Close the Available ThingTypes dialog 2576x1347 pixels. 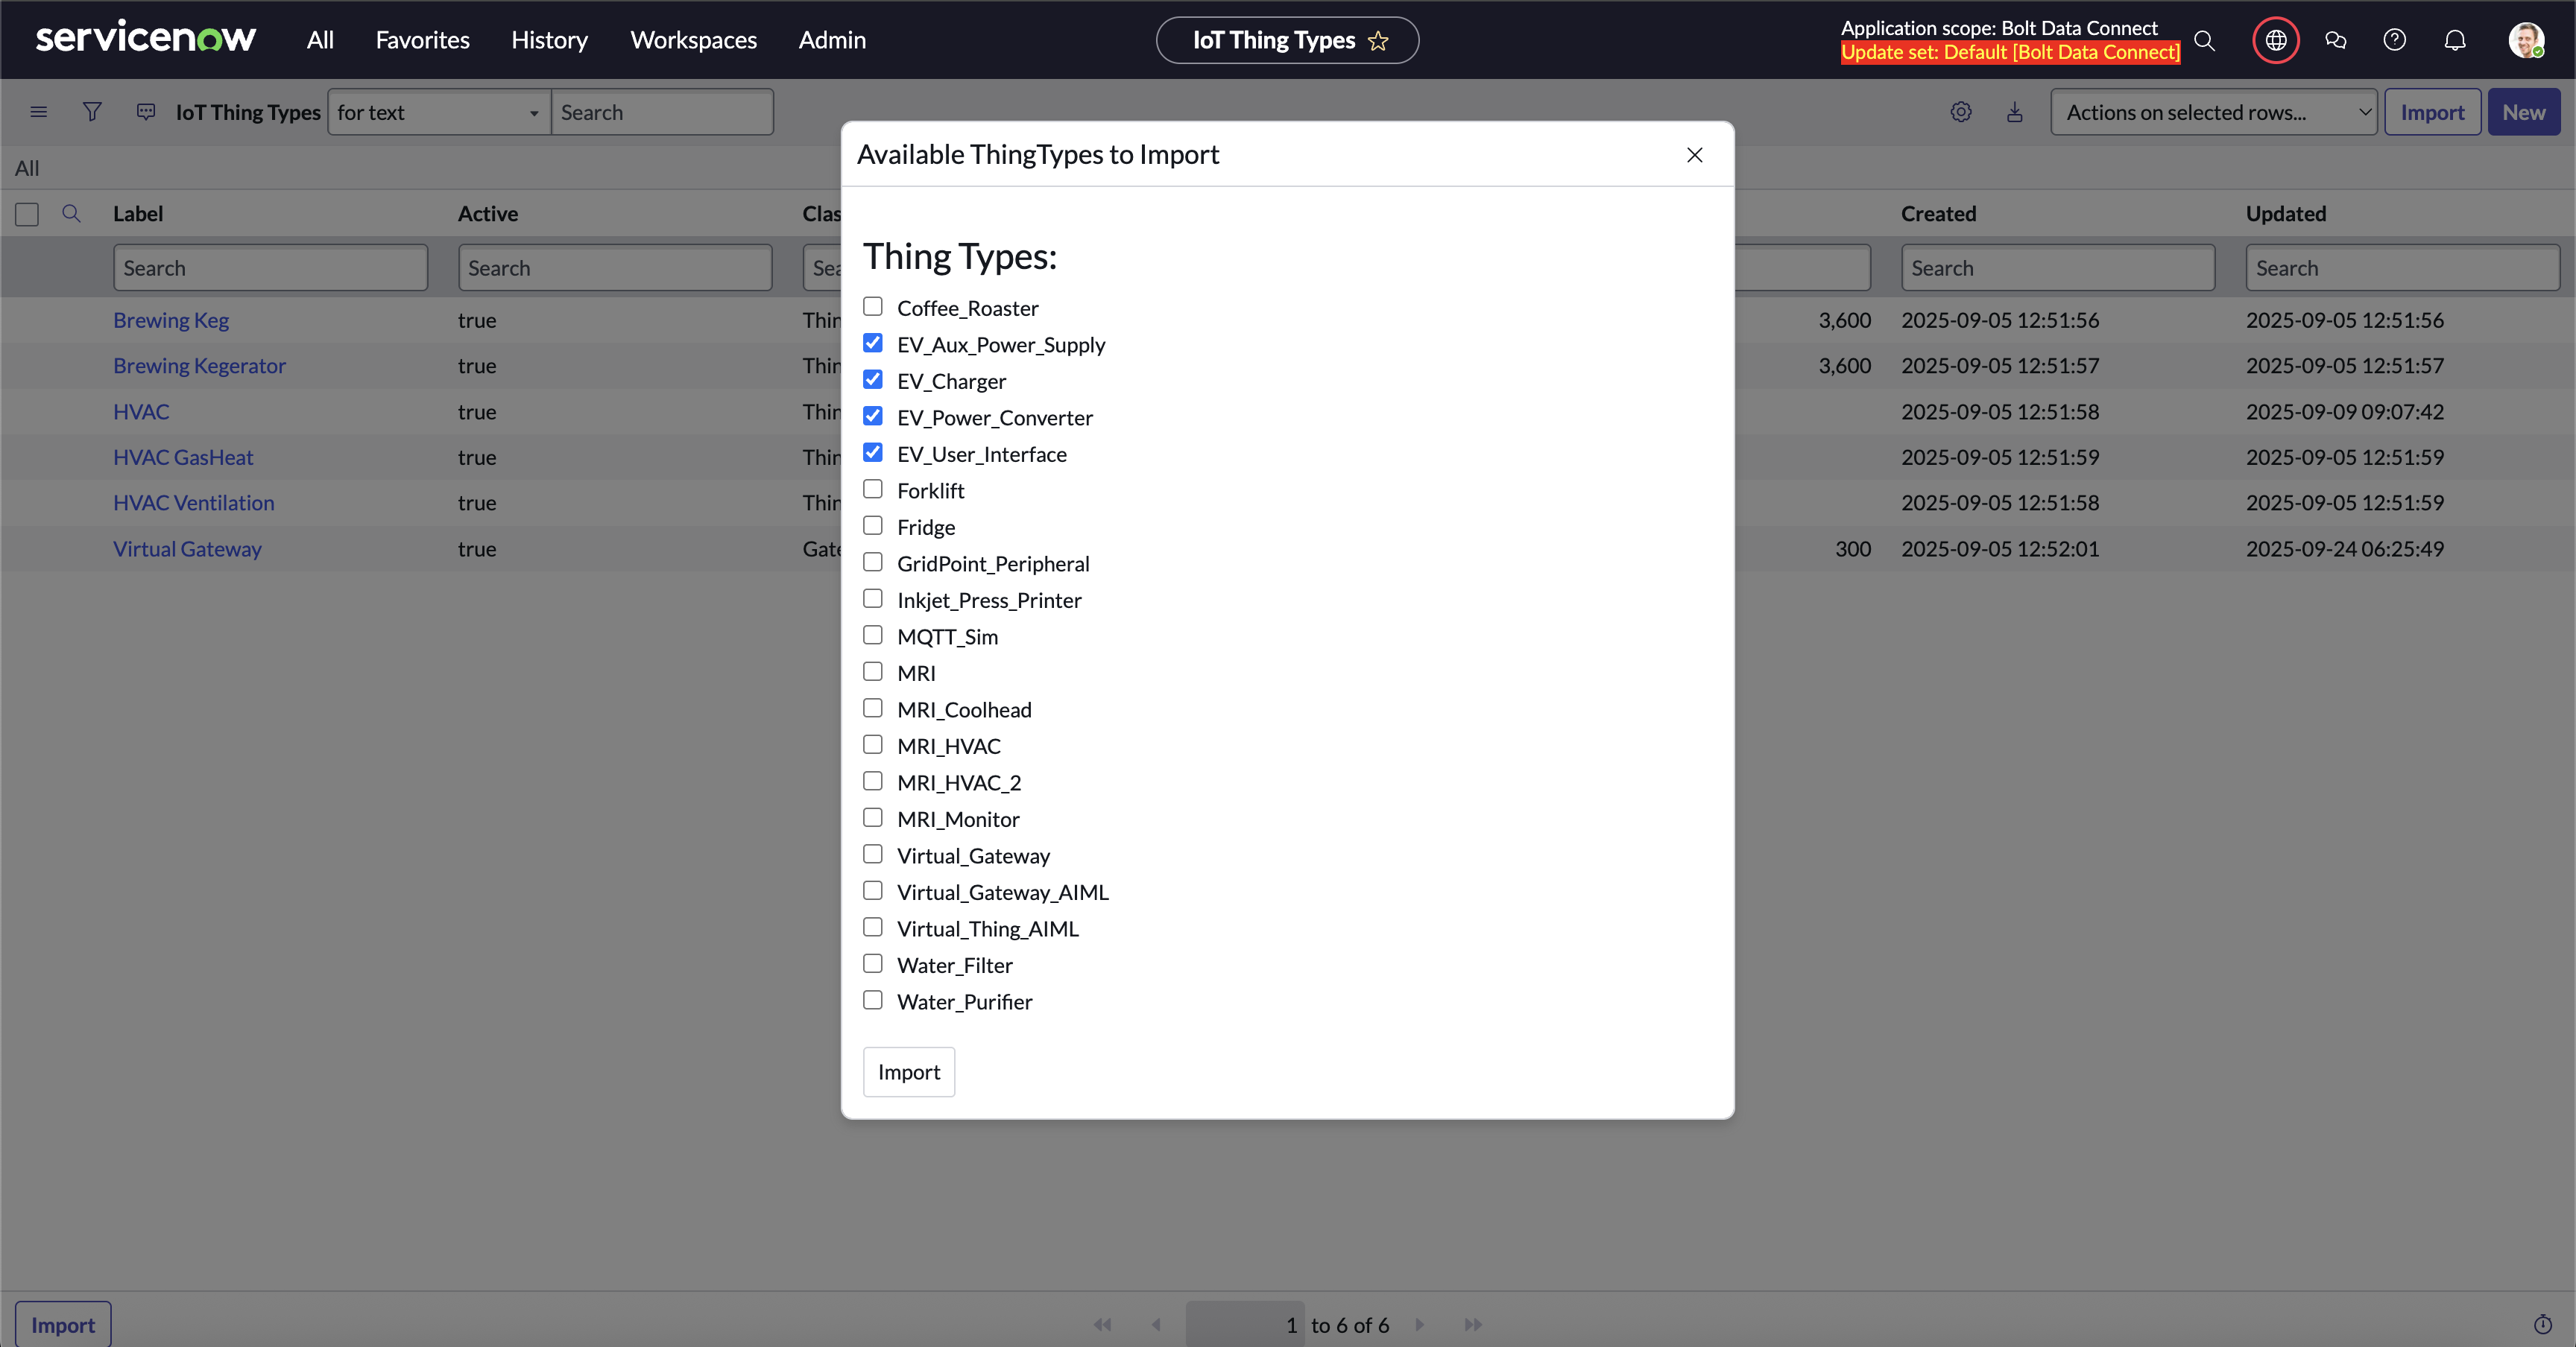pyautogui.click(x=1695, y=155)
